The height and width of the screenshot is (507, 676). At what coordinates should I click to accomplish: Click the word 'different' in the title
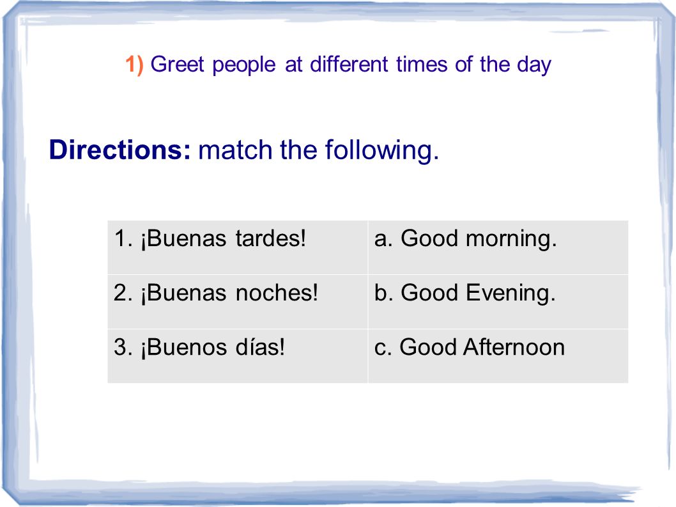pyautogui.click(x=350, y=65)
